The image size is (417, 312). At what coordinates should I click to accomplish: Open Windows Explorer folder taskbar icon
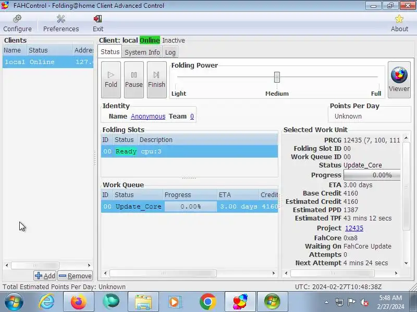coord(143,302)
